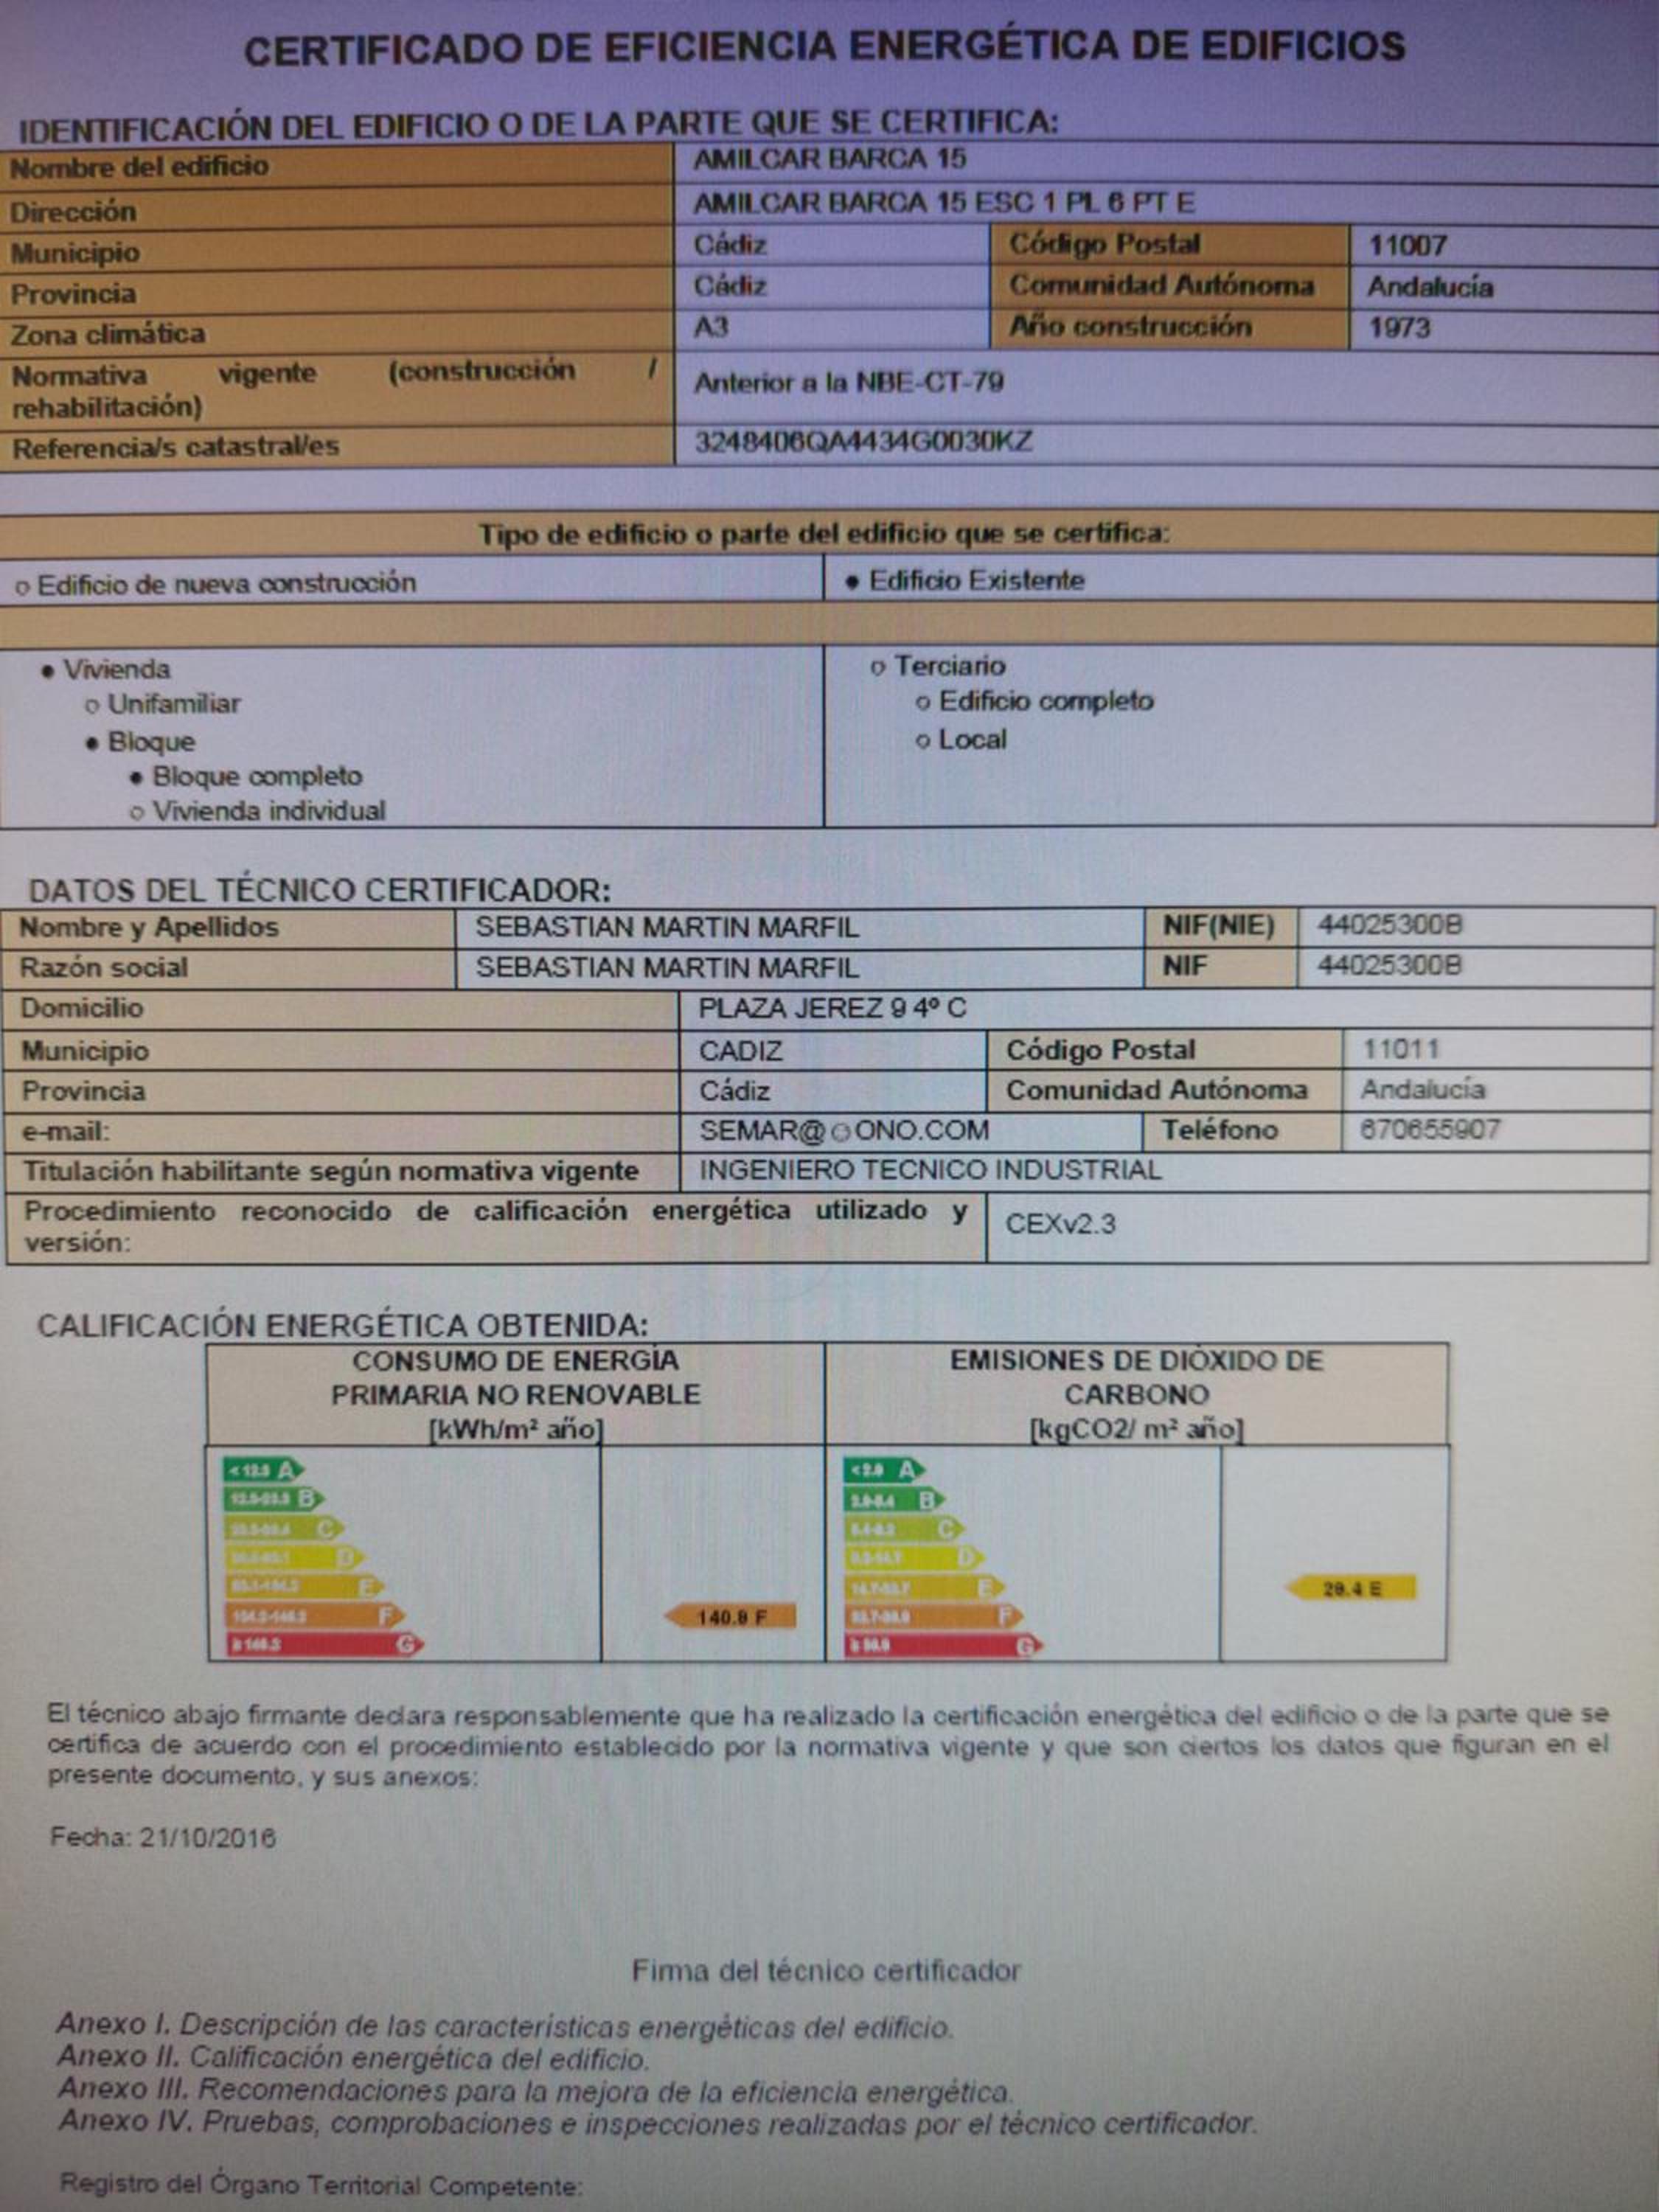The height and width of the screenshot is (2212, 1659).
Task: Click the Titulación habilitante según normativa vigente label
Action: coord(331,1171)
